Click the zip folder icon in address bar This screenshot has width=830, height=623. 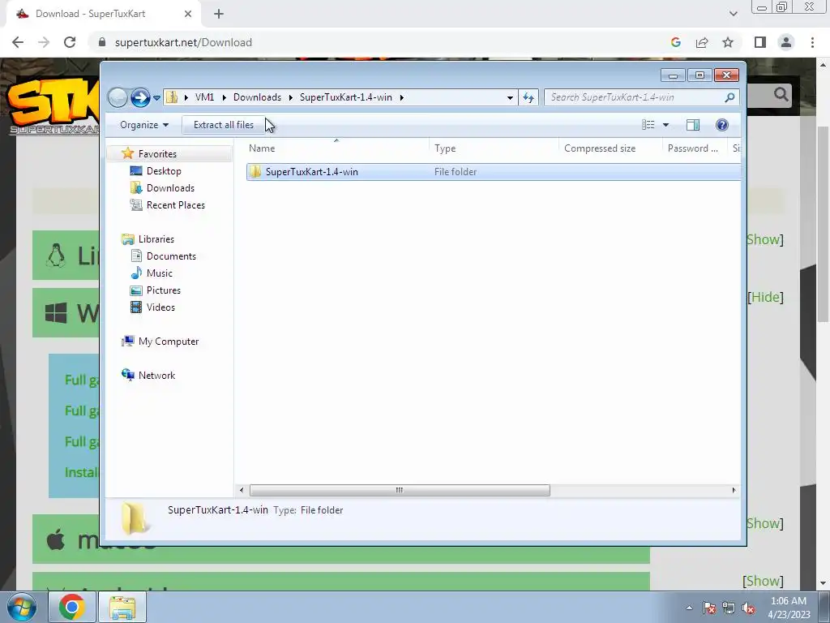pyautogui.click(x=172, y=97)
